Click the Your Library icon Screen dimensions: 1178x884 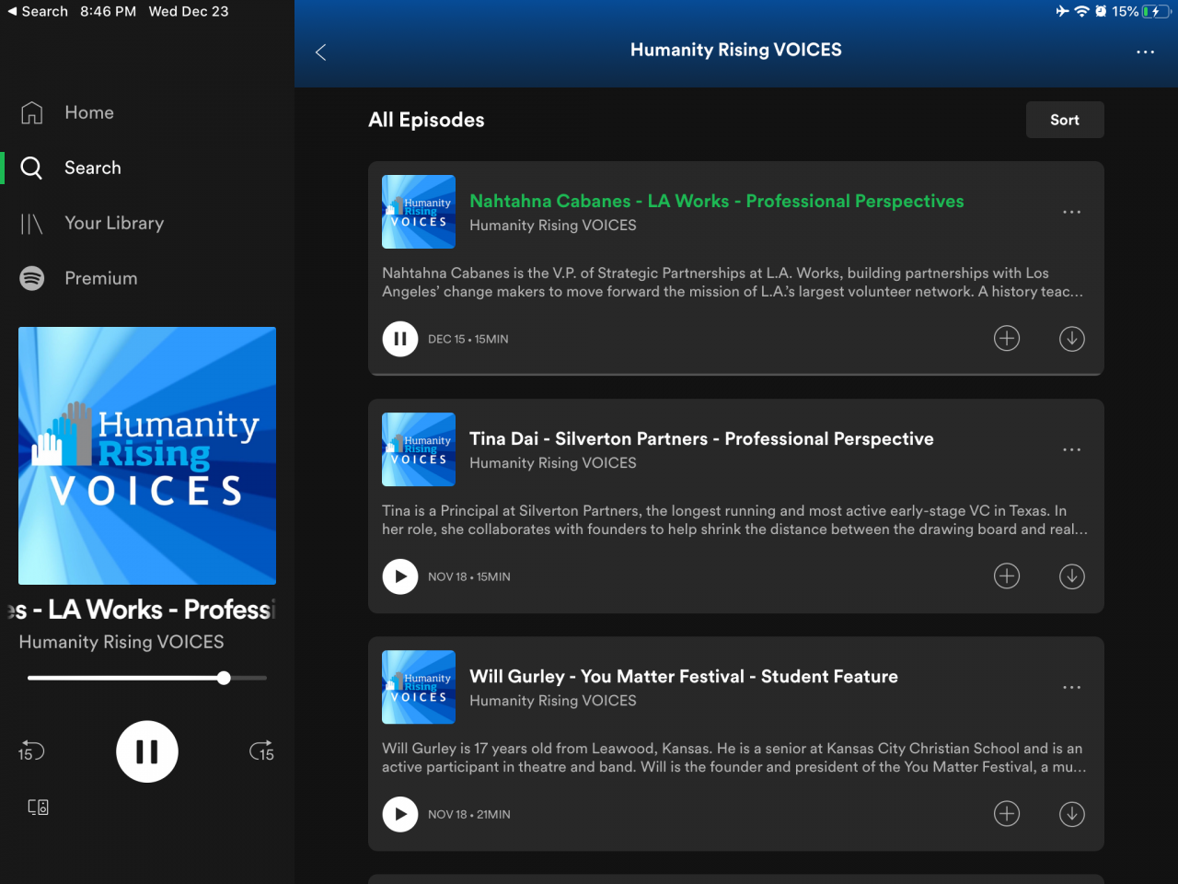click(32, 224)
